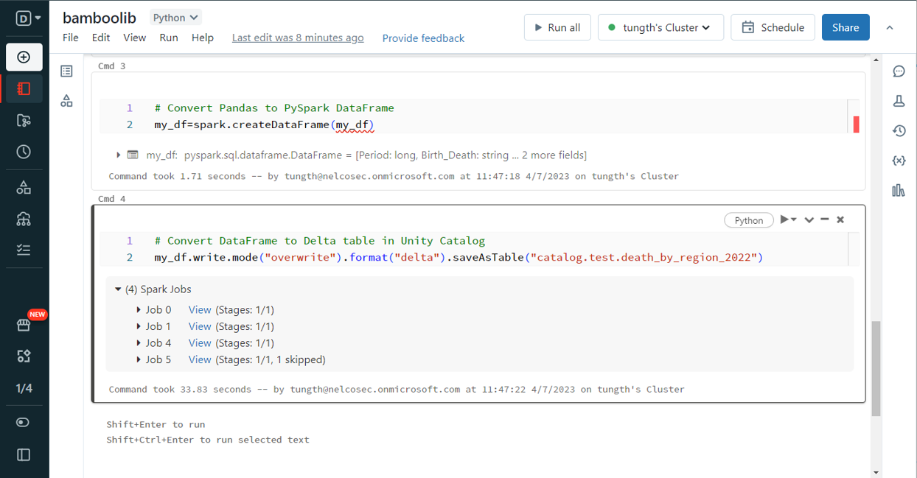Click the Run all button
Viewport: 917px width, 478px height.
pyautogui.click(x=557, y=27)
